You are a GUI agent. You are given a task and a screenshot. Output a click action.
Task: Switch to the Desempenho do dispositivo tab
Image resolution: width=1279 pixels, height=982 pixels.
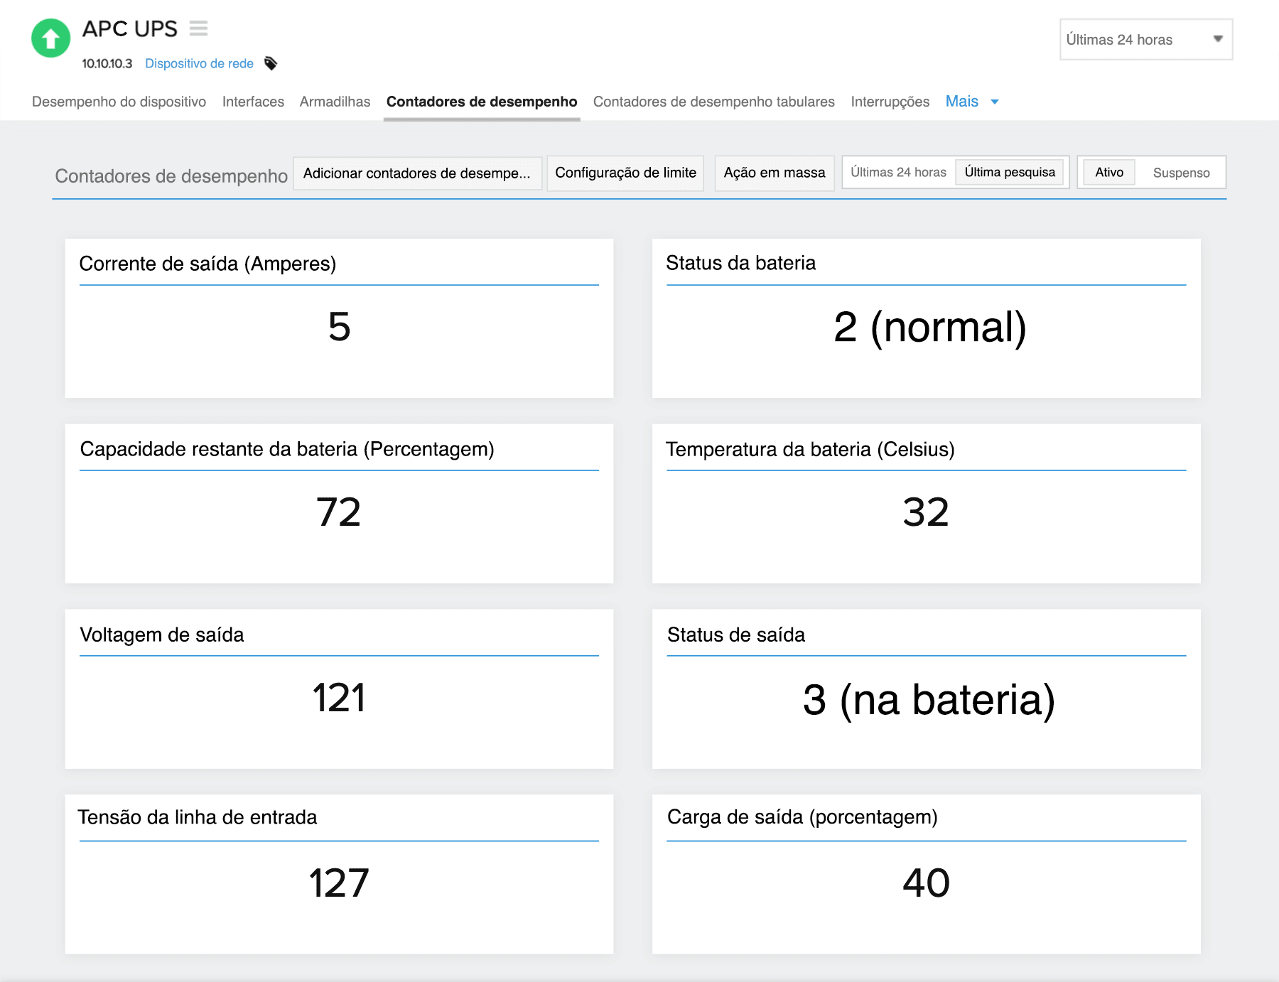pos(119,102)
